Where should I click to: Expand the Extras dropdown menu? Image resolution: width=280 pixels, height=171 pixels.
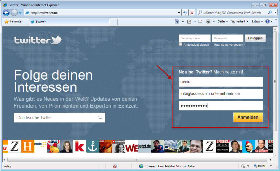(x=257, y=21)
